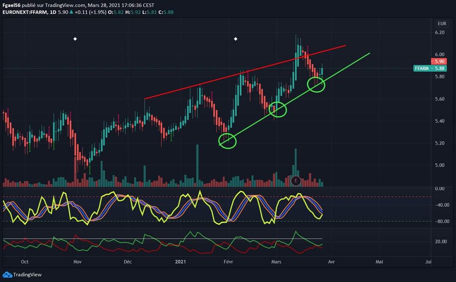Viewport: 456px width, 282px height.
Task: Click the Déc time axis label
Action: click(x=128, y=262)
